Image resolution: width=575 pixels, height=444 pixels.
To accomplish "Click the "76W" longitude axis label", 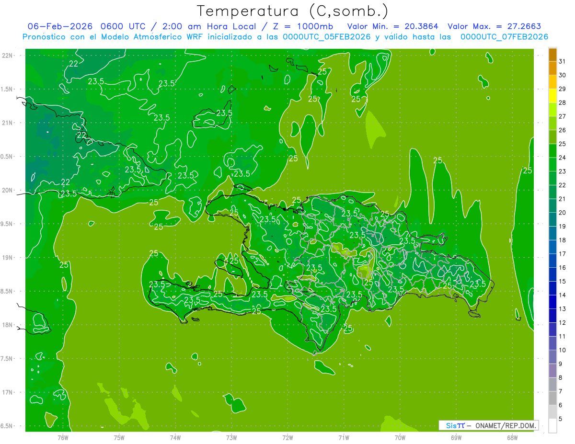I will [x=63, y=437].
